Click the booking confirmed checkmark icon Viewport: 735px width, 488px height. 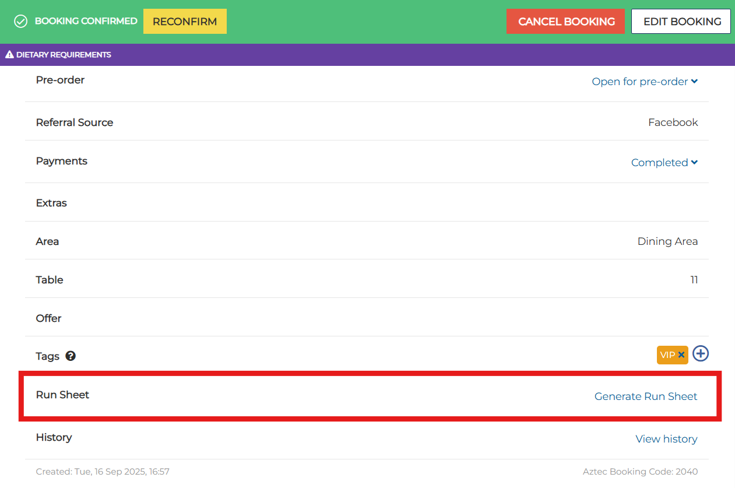pyautogui.click(x=21, y=22)
